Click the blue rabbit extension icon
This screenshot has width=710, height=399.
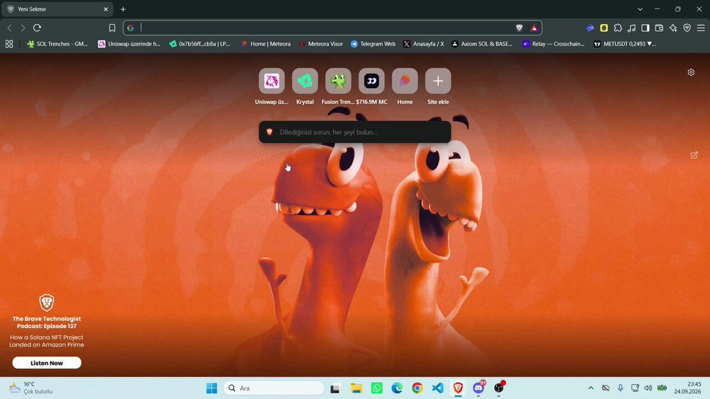click(590, 28)
